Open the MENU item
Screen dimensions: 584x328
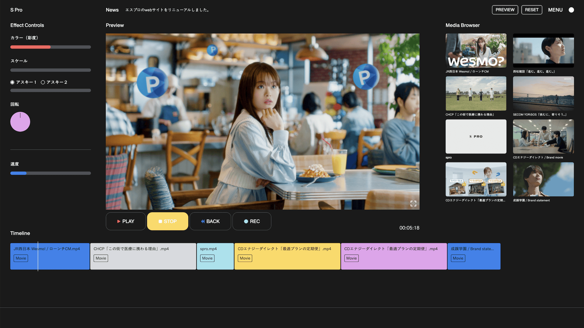point(555,10)
